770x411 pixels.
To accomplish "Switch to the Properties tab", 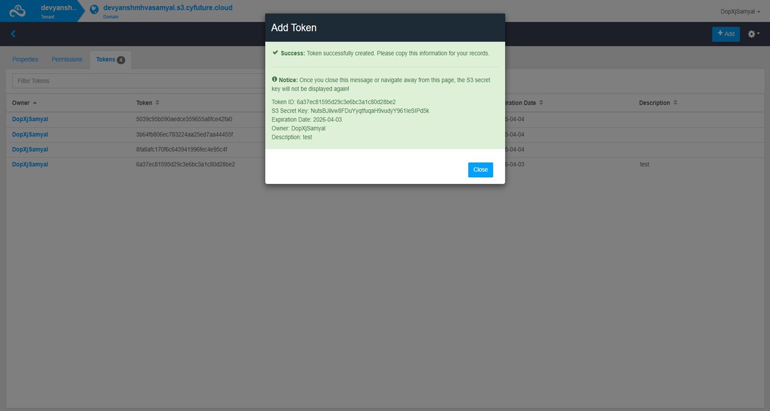I will point(25,59).
